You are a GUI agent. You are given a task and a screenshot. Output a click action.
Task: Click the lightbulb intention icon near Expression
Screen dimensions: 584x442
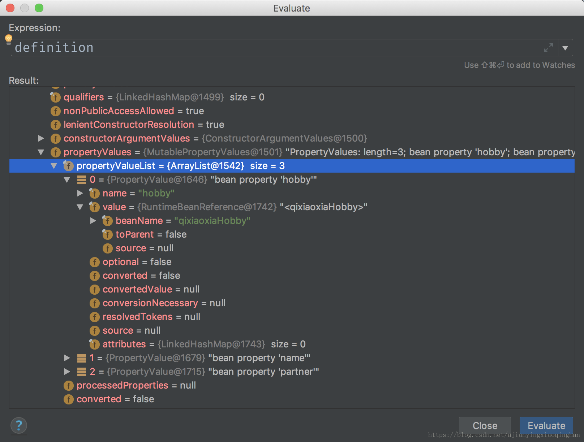click(9, 39)
